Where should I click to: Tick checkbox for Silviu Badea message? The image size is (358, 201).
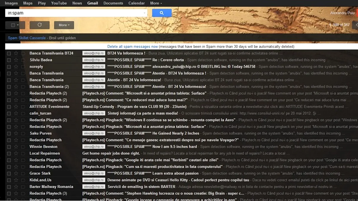(9, 60)
